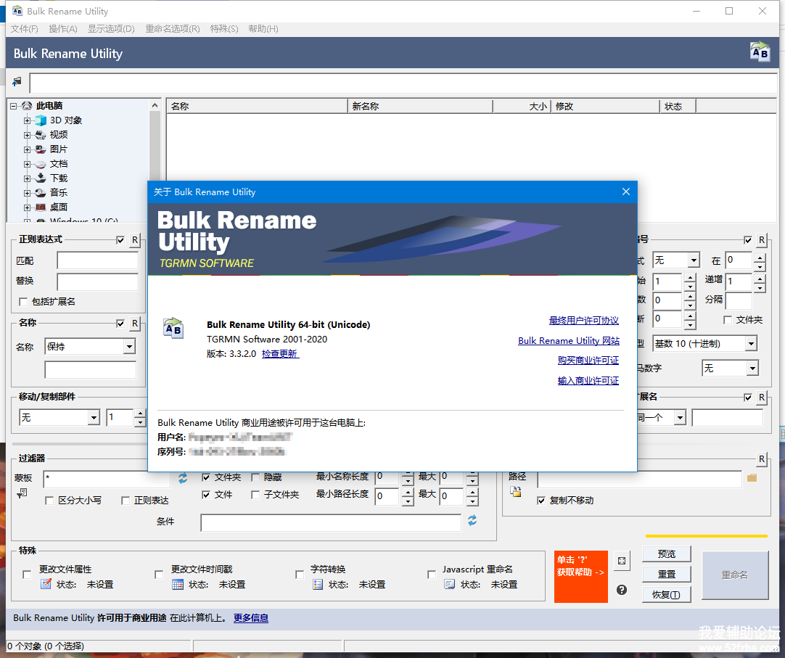Click the 3D 对象 cube icon
Viewport: 785px width, 658px height.
click(x=41, y=120)
